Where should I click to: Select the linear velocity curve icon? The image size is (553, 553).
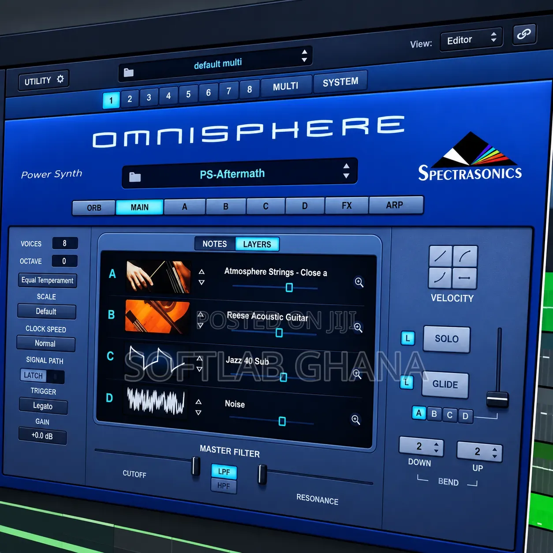[x=441, y=256]
